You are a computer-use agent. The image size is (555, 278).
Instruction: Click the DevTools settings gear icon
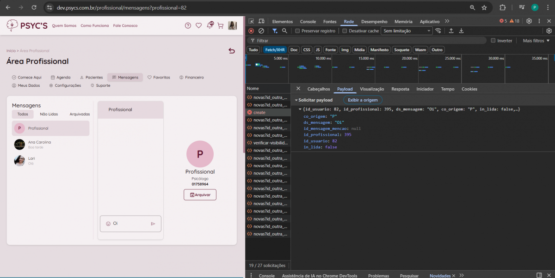click(x=529, y=21)
